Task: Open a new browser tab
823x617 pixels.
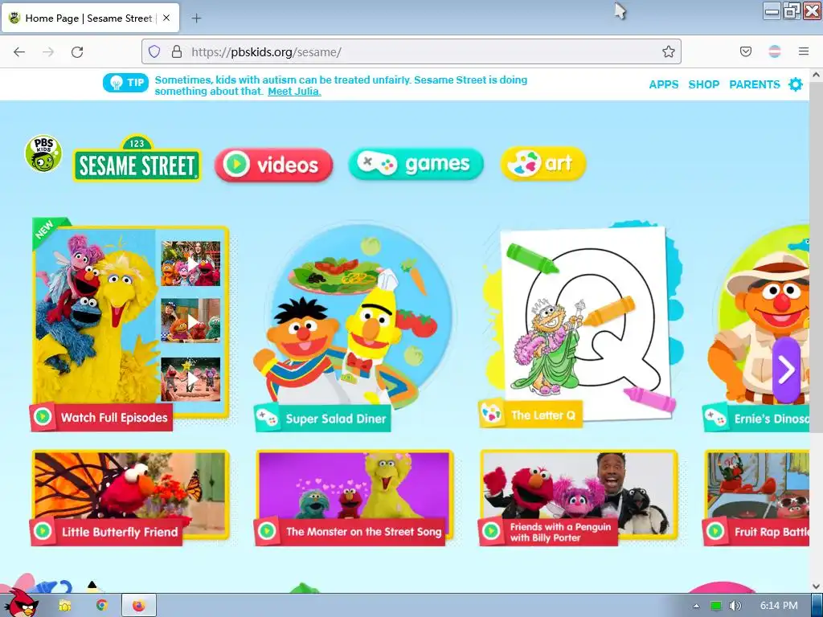Action: tap(196, 18)
